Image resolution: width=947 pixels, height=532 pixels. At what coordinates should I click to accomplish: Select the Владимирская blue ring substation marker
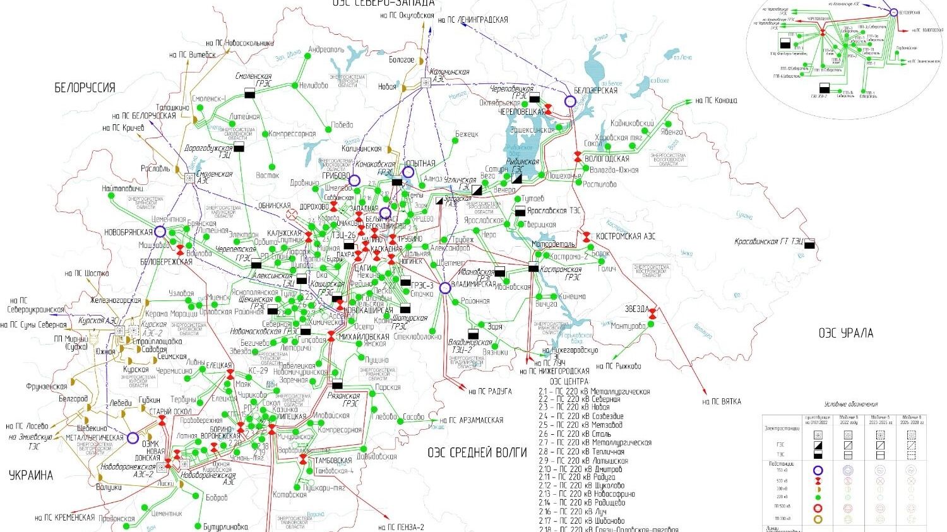point(445,288)
